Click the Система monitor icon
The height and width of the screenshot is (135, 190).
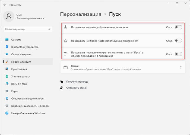pyautogui.click(x=7, y=39)
